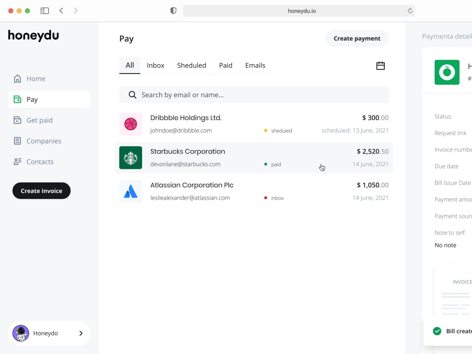Switch to the Sheduled tab

tap(192, 65)
